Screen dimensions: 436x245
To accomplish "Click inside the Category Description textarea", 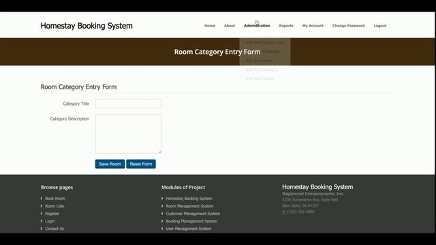I will pos(128,133).
